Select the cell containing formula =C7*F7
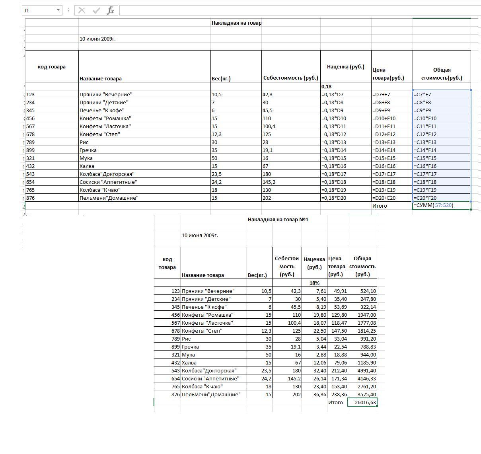 click(442, 94)
